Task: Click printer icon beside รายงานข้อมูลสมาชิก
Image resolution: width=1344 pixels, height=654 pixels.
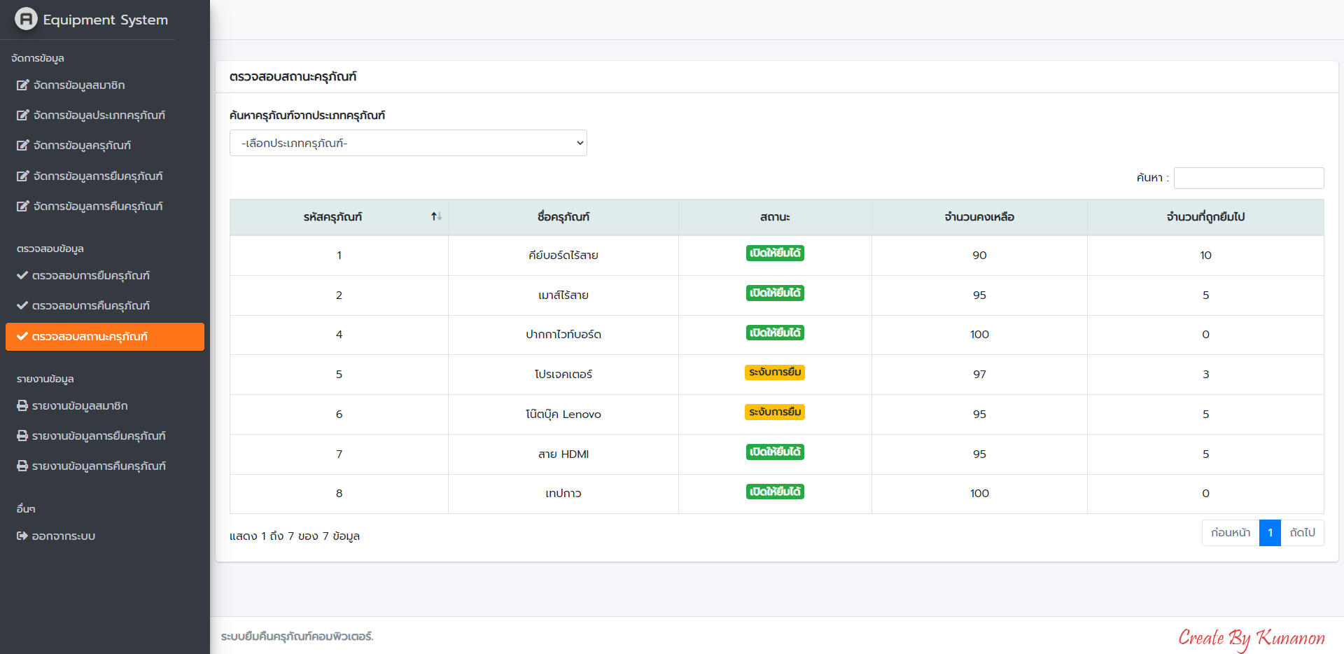Action: [x=22, y=406]
